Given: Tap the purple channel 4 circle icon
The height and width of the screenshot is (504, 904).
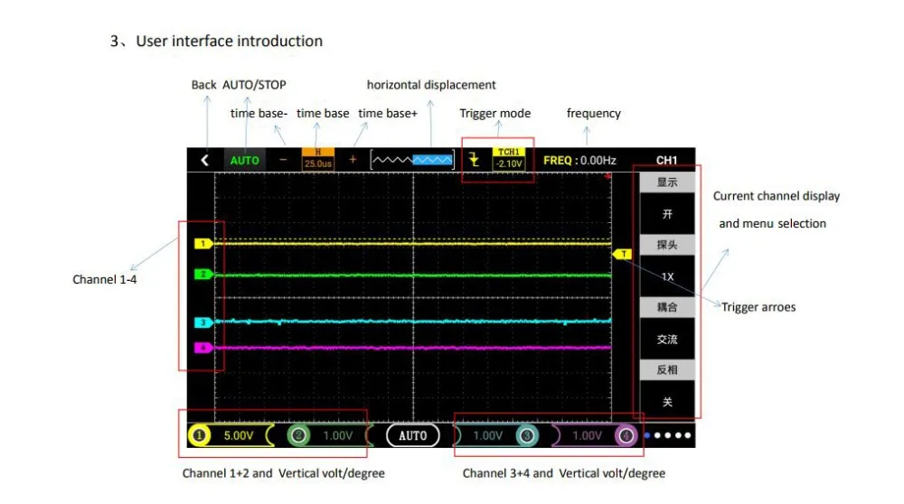Looking at the screenshot, I should 626,435.
